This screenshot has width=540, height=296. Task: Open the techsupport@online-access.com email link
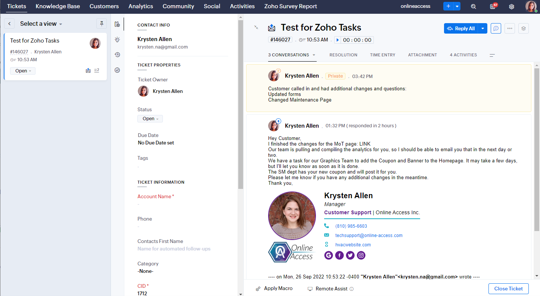tap(369, 236)
